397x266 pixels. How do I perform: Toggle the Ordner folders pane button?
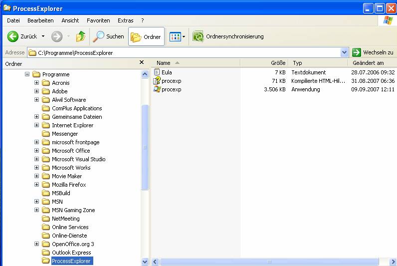146,37
